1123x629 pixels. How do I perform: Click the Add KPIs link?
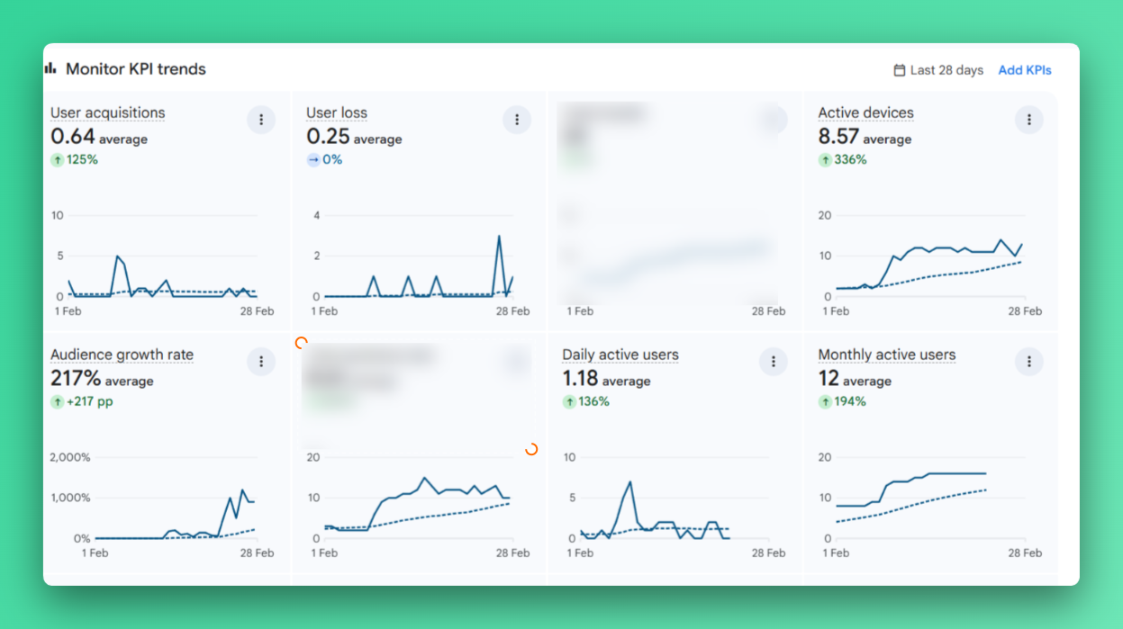point(1024,70)
